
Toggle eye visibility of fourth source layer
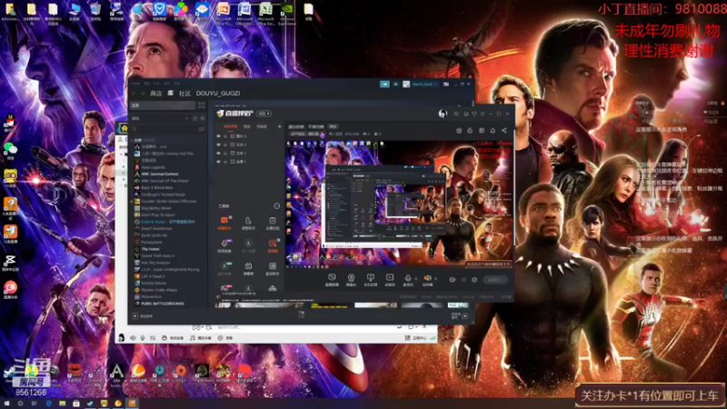(x=218, y=162)
